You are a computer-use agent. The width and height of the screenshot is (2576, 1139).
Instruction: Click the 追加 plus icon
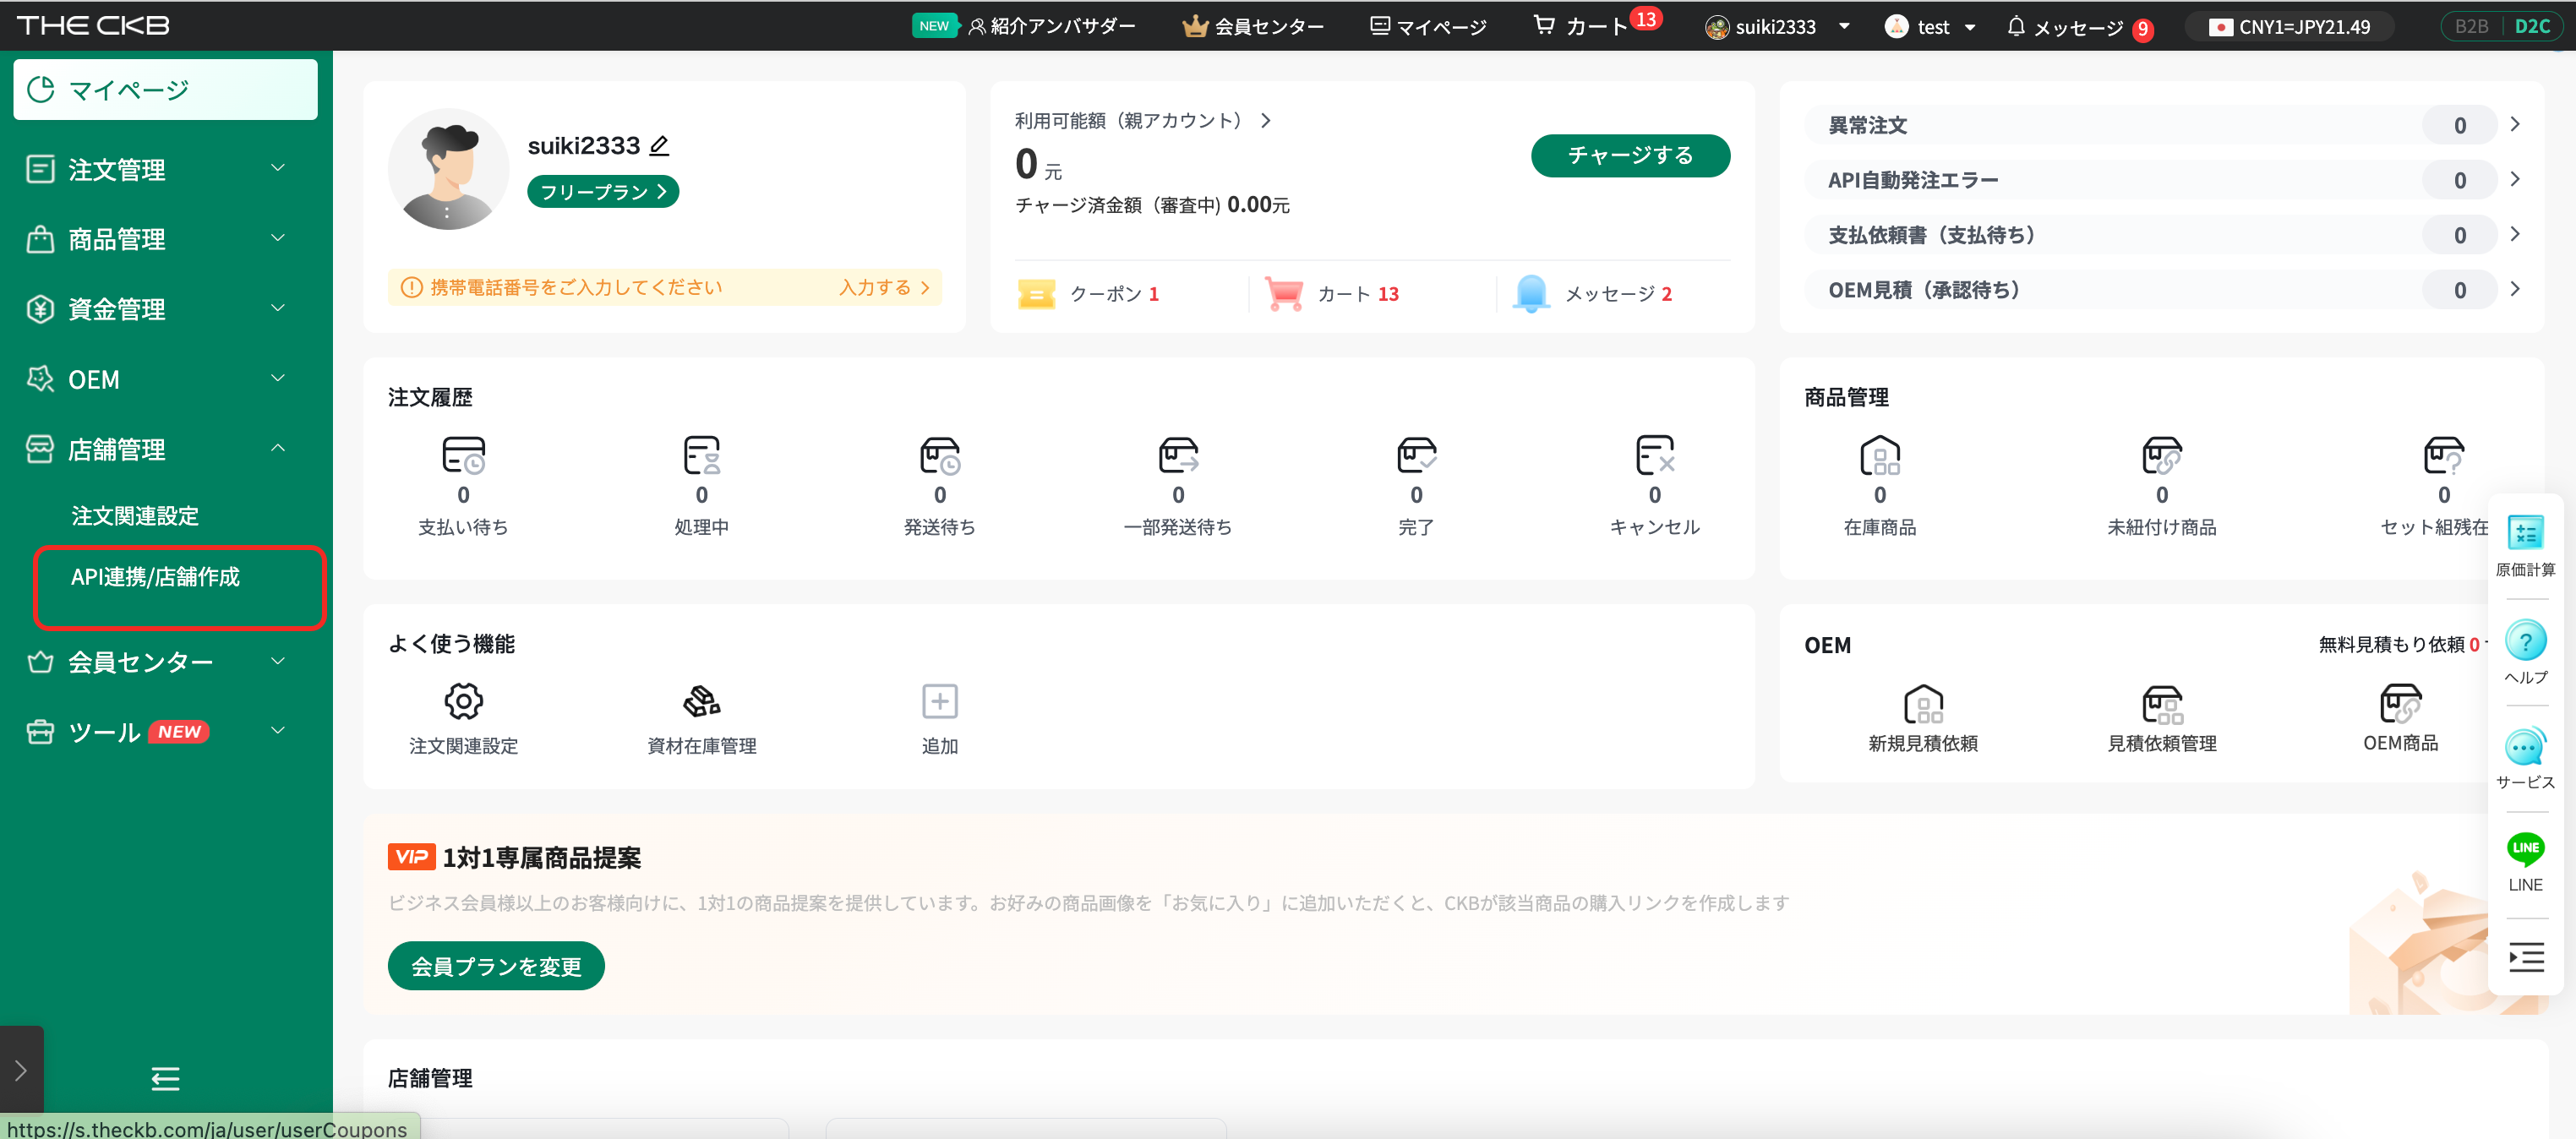939,701
